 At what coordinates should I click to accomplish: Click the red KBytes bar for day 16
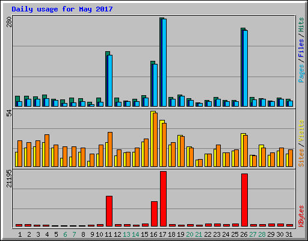154,214
